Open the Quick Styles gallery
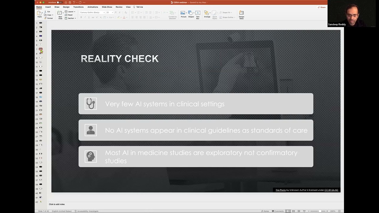Screen dimensions: 379x213 click(x=215, y=14)
